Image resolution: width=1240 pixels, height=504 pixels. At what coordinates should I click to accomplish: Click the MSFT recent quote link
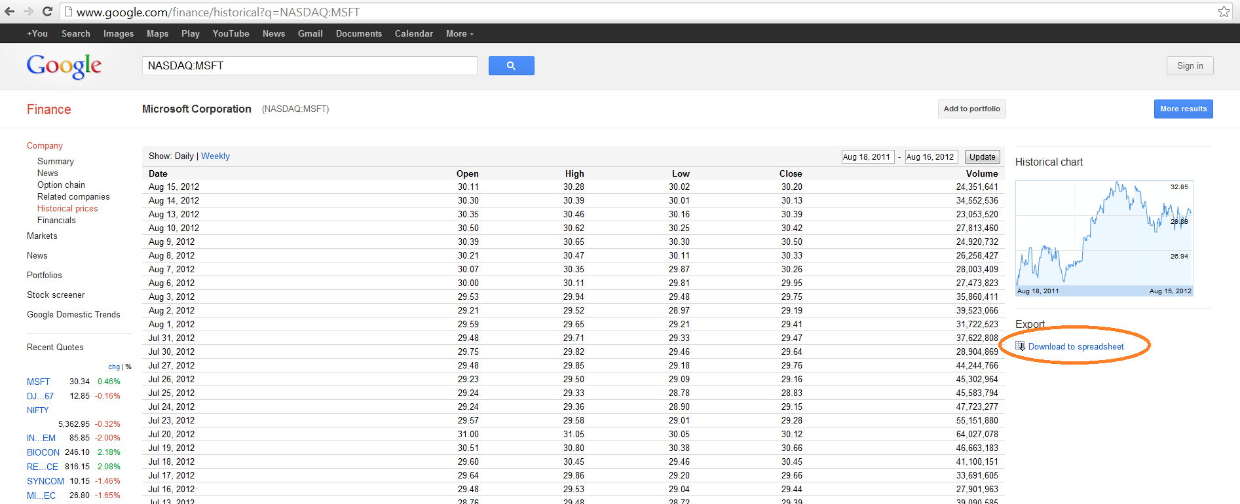tap(38, 382)
